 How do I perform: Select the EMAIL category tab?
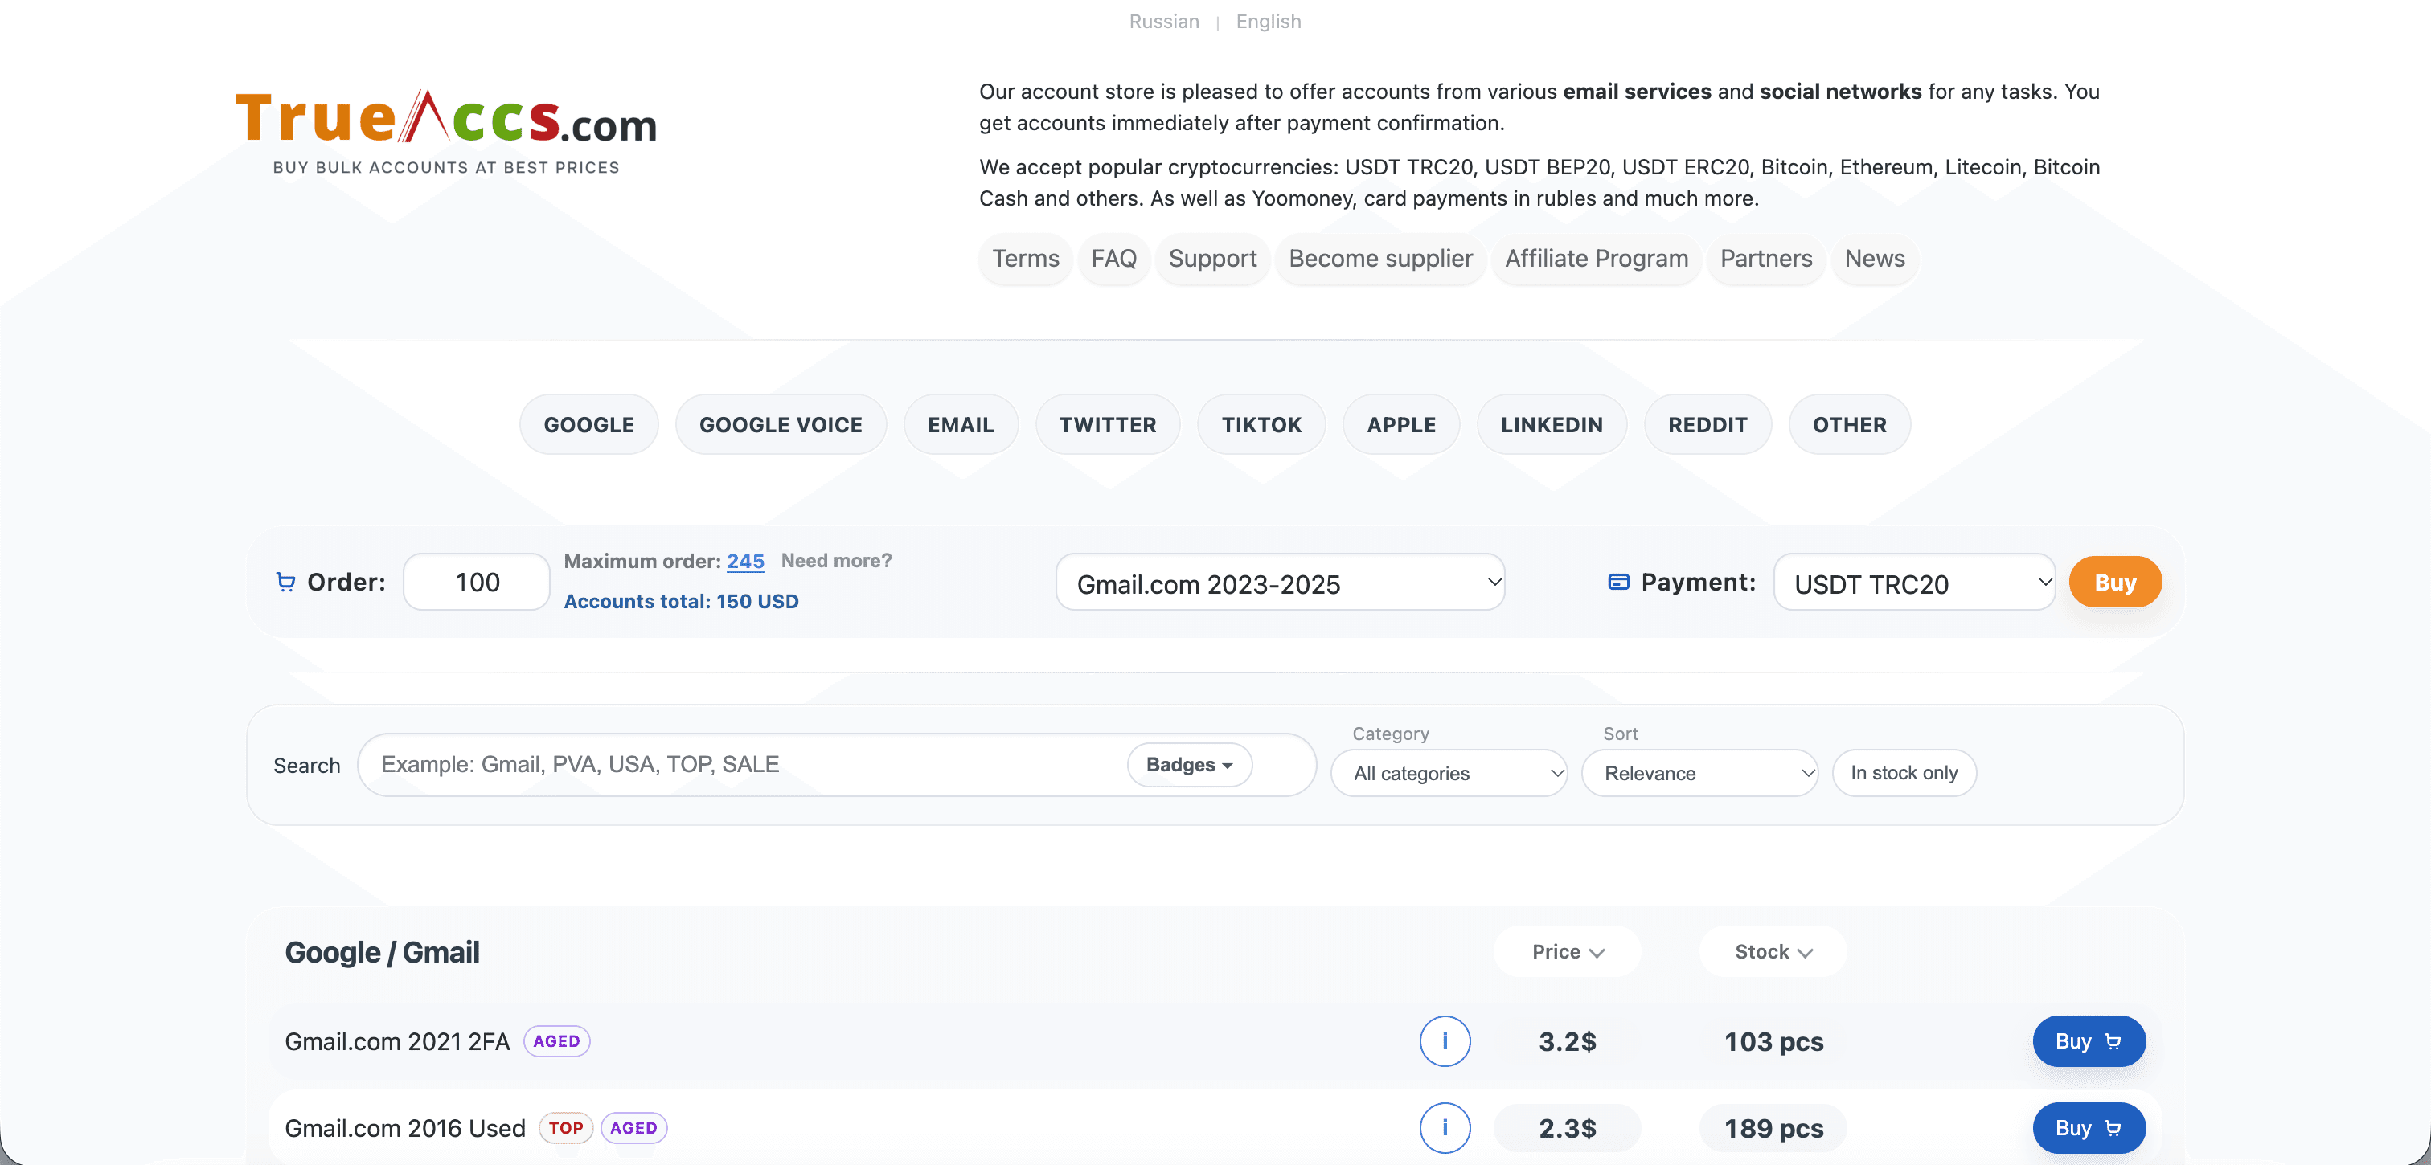[x=961, y=423]
